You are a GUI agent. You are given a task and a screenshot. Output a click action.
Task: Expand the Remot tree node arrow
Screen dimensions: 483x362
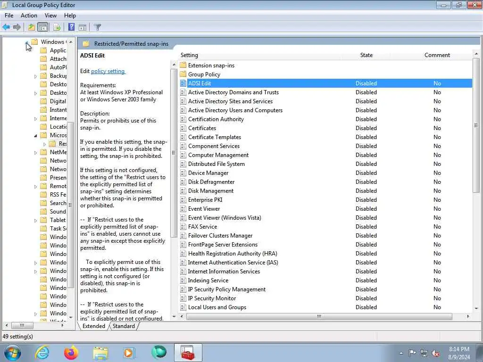pyautogui.click(x=35, y=187)
